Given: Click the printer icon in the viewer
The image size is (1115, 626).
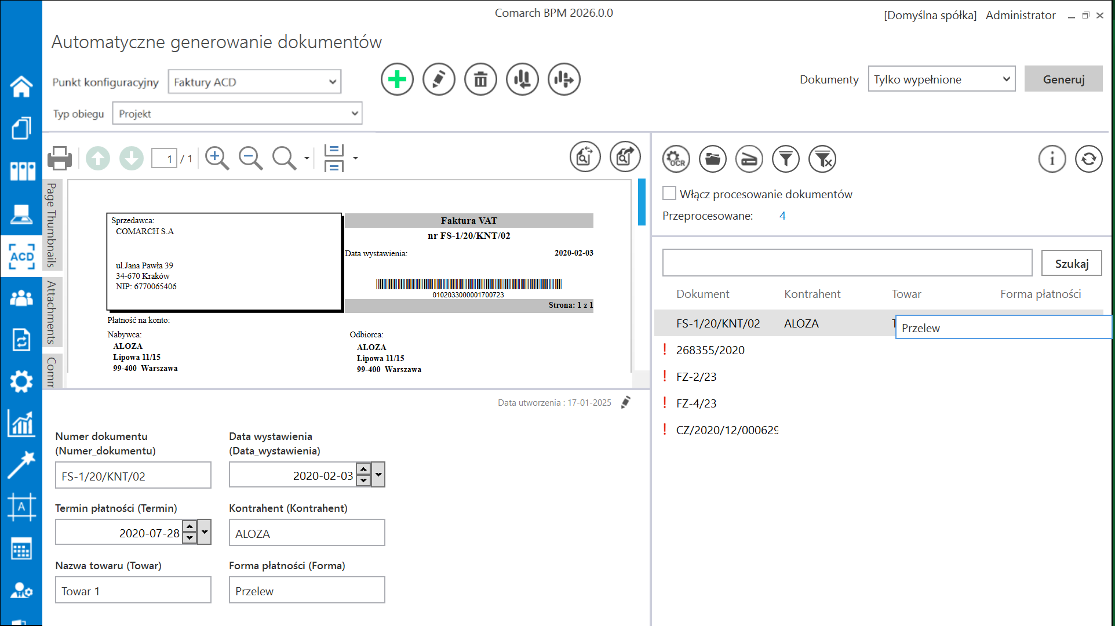Looking at the screenshot, I should pos(59,158).
